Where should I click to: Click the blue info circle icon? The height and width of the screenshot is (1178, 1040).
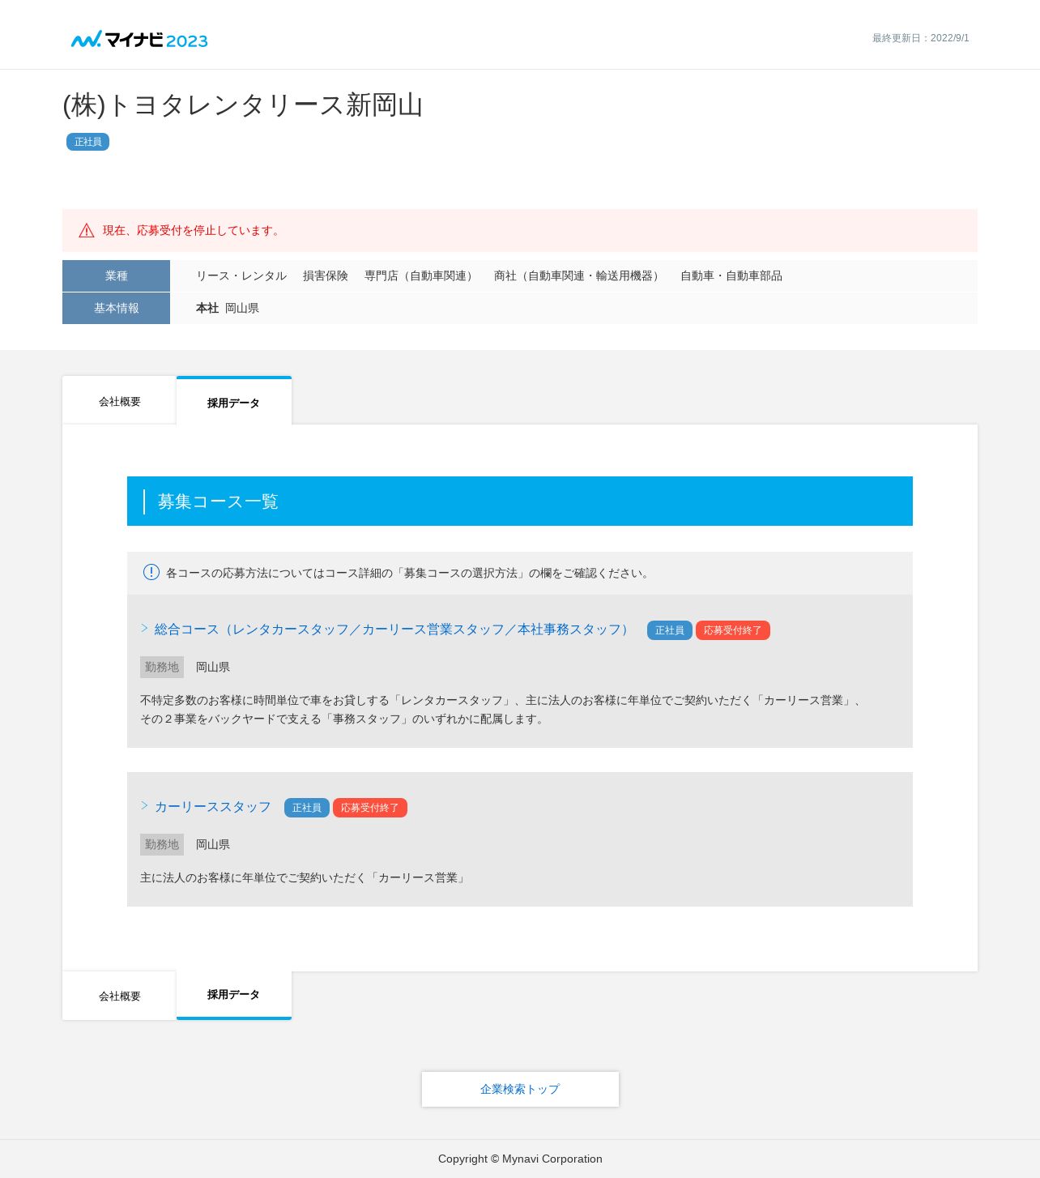point(151,572)
